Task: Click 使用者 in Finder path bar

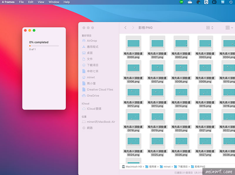Action: [151, 166]
